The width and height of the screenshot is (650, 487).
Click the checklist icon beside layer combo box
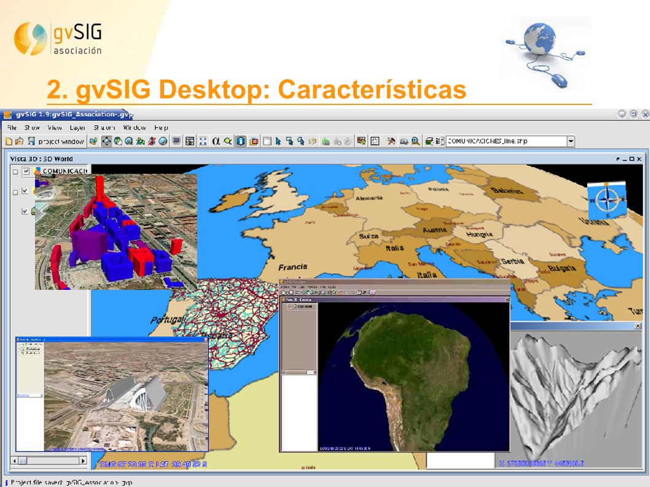click(x=440, y=141)
